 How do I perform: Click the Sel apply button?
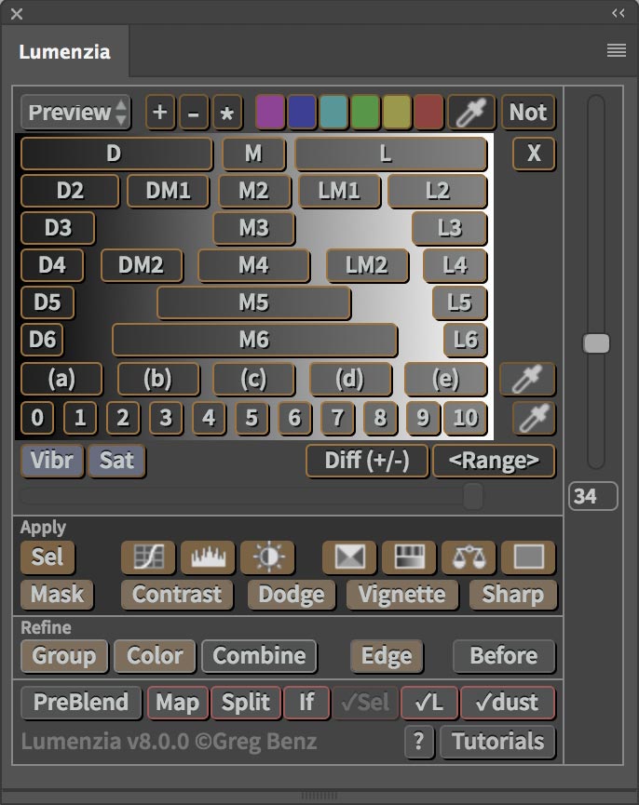[x=48, y=557]
